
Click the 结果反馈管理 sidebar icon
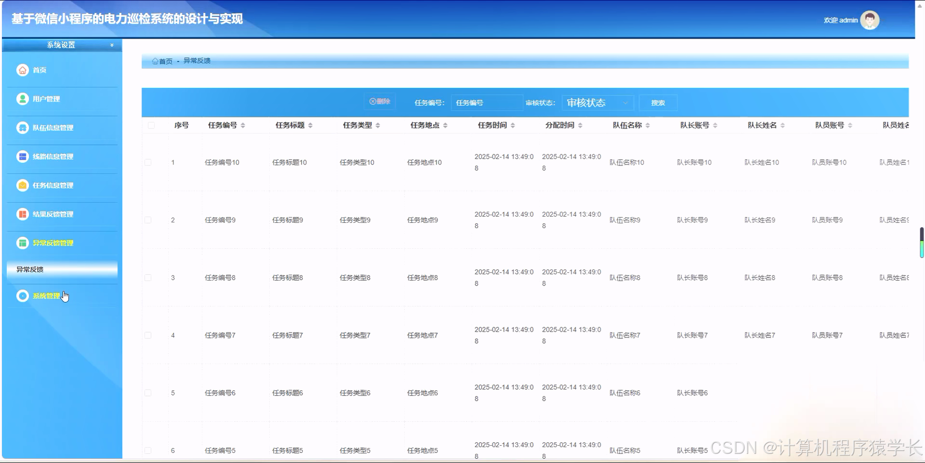tap(23, 214)
